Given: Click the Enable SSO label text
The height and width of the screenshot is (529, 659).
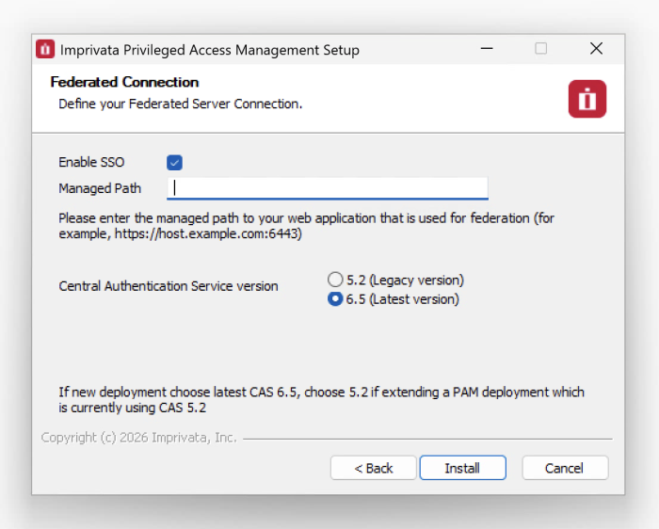Looking at the screenshot, I should (x=91, y=163).
